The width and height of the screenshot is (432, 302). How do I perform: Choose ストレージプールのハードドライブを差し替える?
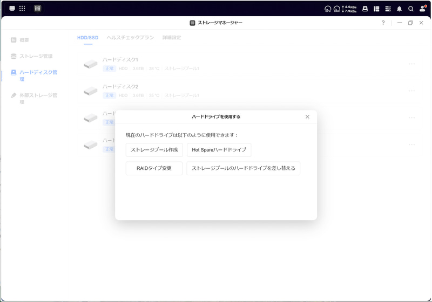click(x=244, y=168)
